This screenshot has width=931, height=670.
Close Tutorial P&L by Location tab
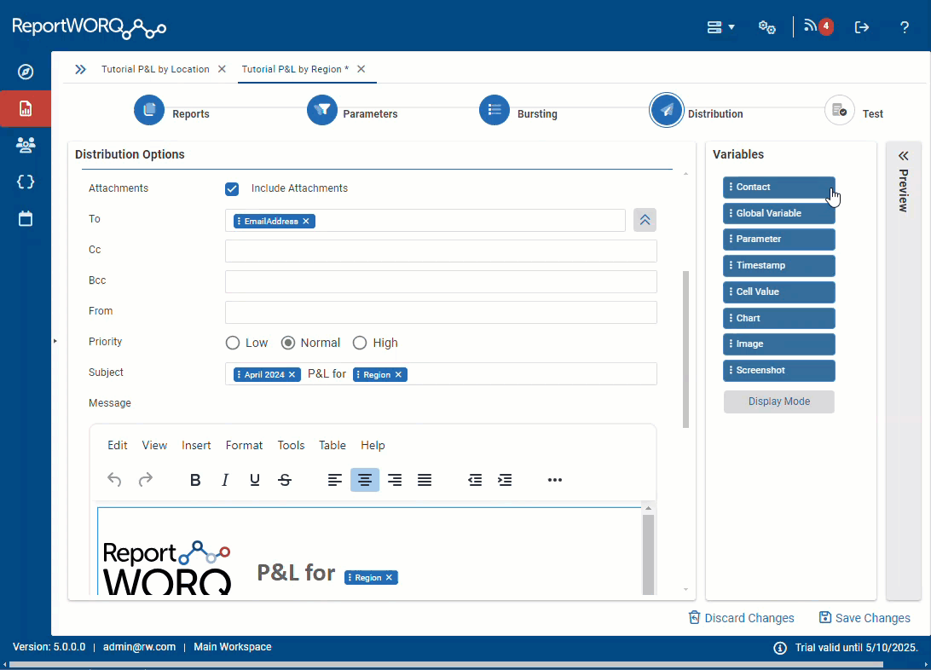(x=222, y=69)
